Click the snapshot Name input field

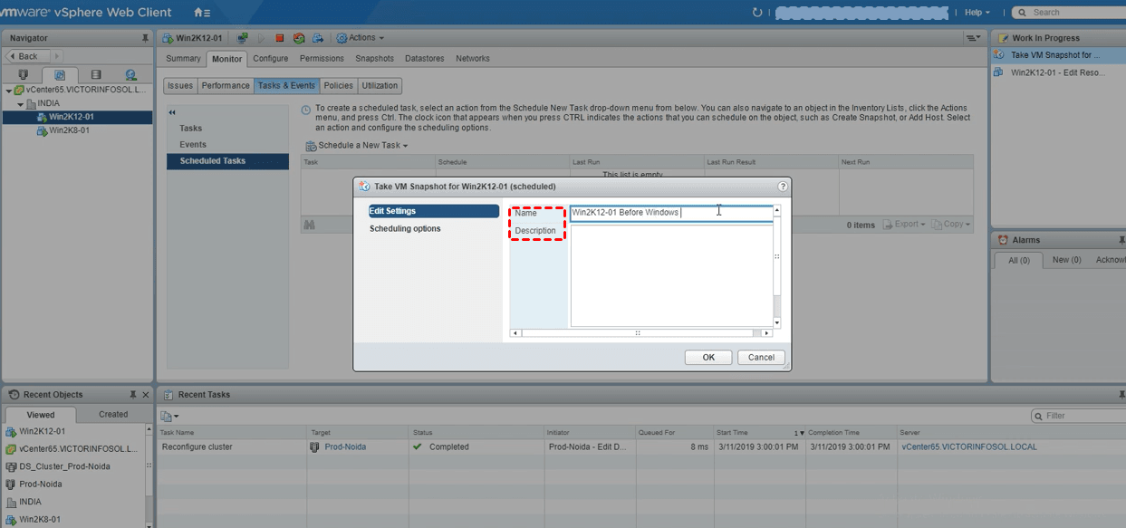[671, 213]
